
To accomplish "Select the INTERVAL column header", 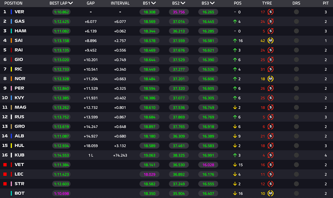I will pos(120,3).
